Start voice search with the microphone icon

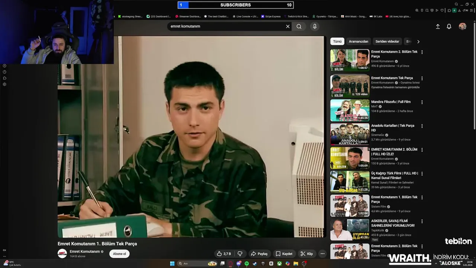[315, 26]
